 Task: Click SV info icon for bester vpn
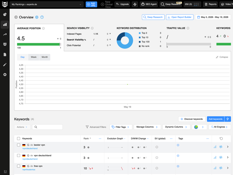[157, 147]
